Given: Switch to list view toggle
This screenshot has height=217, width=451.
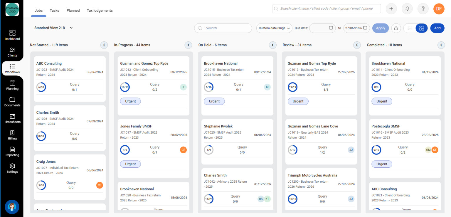Looking at the screenshot, I should pyautogui.click(x=410, y=28).
